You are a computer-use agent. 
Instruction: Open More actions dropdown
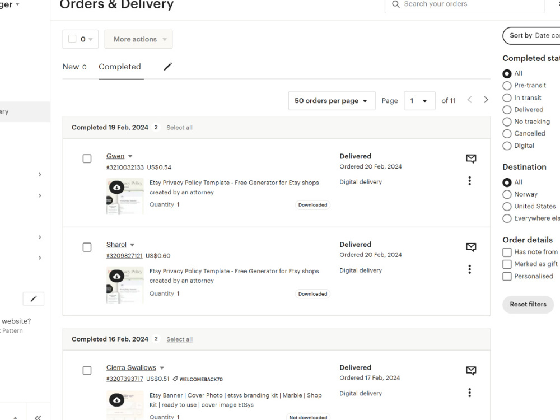coord(138,39)
